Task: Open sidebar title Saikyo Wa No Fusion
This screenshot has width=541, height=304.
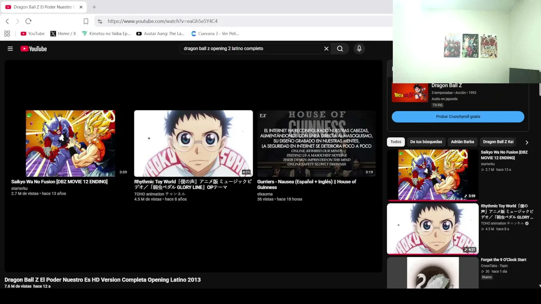Action: tap(504, 155)
